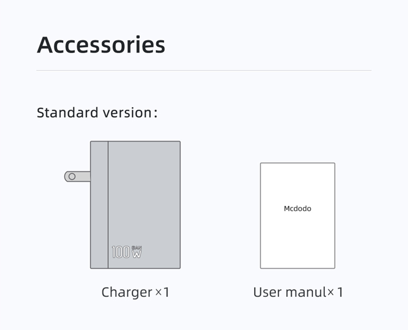Click the white user manual booklet illustration
This screenshot has height=330, width=408.
(x=298, y=216)
